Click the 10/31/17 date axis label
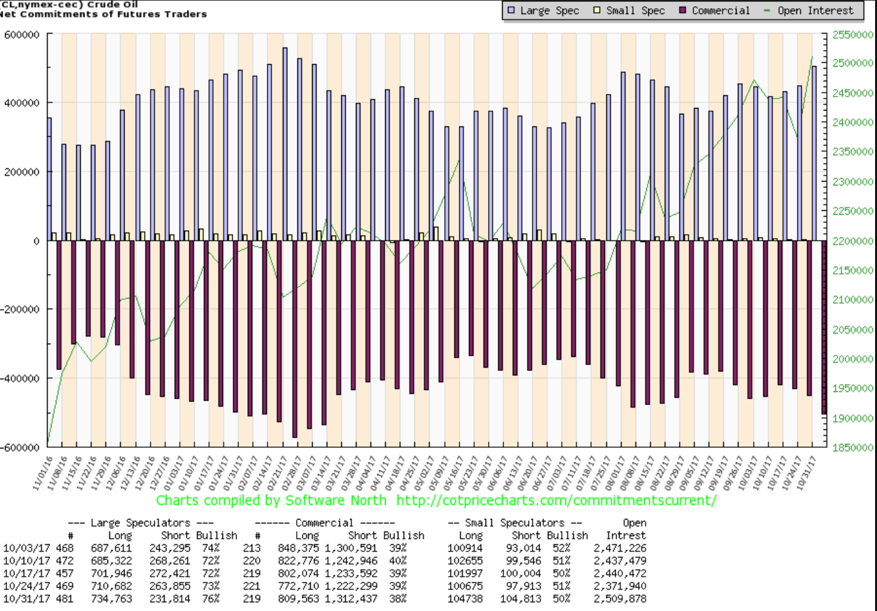Viewport: 877px width, 611px height. coord(807,473)
